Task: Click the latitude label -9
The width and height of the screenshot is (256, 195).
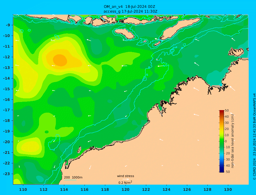Action: pos(8,25)
